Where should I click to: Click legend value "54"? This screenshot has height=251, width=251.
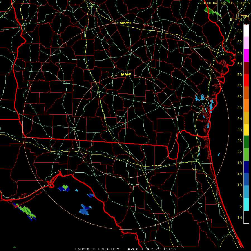240,64
